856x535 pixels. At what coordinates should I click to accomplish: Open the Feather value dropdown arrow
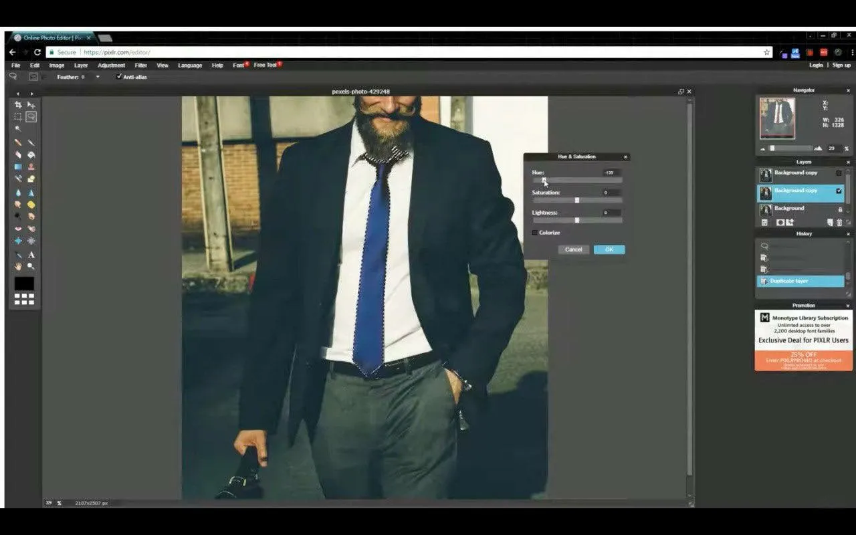pos(98,77)
